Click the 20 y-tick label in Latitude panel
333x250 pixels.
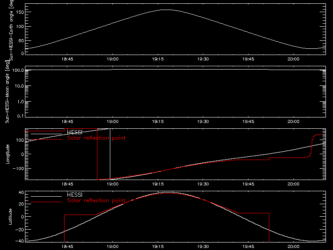tap(21, 204)
